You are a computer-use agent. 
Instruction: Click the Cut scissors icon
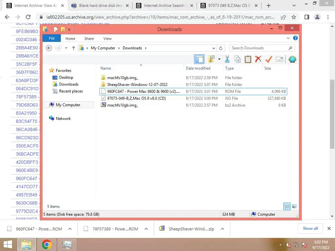(x=227, y=59)
